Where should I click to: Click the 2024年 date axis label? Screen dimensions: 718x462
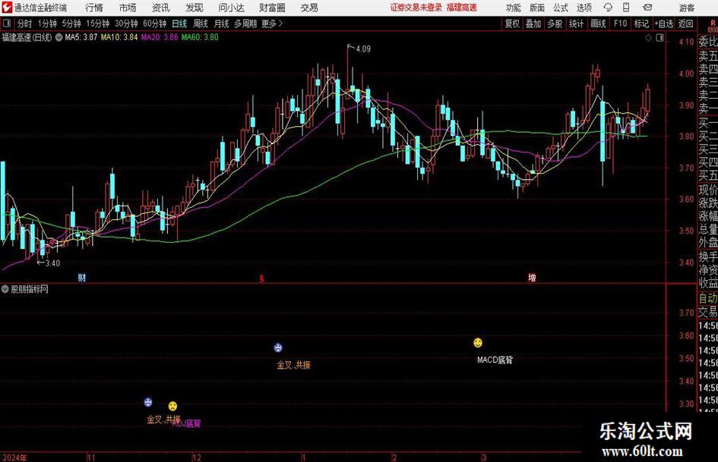[x=14, y=457]
